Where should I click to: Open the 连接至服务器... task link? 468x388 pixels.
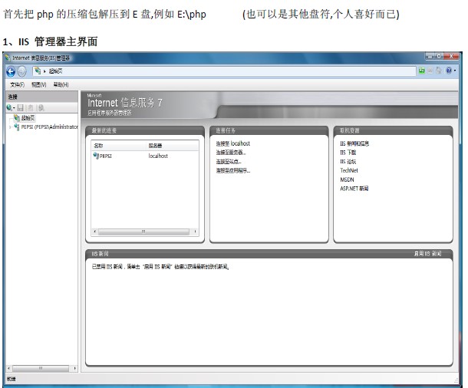(231, 153)
